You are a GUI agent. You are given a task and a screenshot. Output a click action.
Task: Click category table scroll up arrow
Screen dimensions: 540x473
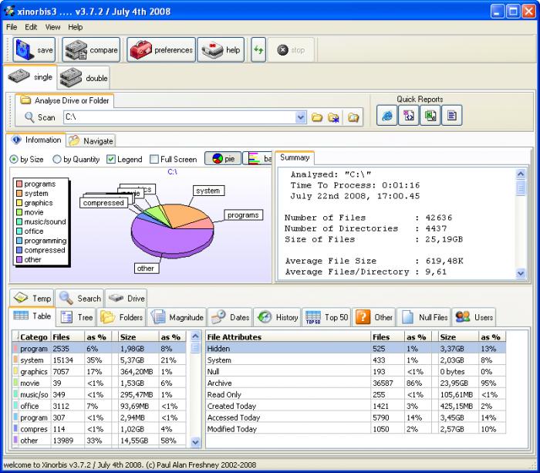click(195, 336)
